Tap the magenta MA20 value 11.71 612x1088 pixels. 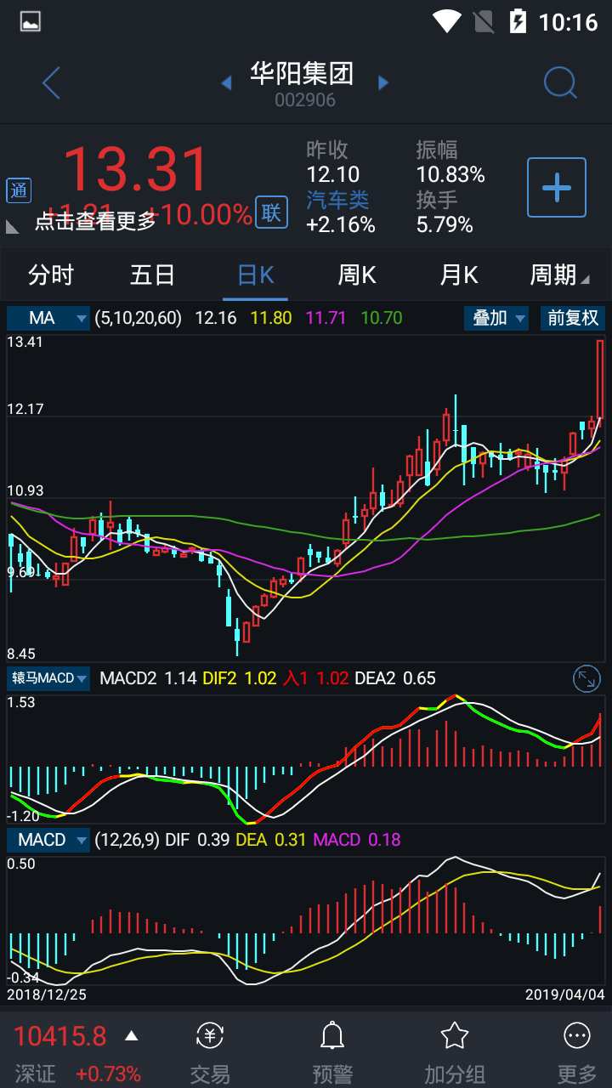pyautogui.click(x=326, y=318)
